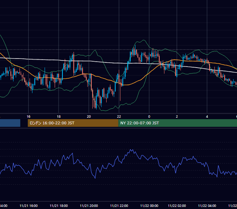Image resolution: width=237 pixels, height=209 pixels.
Task: Click the 11/22 04:00 date label
Action: point(207,206)
